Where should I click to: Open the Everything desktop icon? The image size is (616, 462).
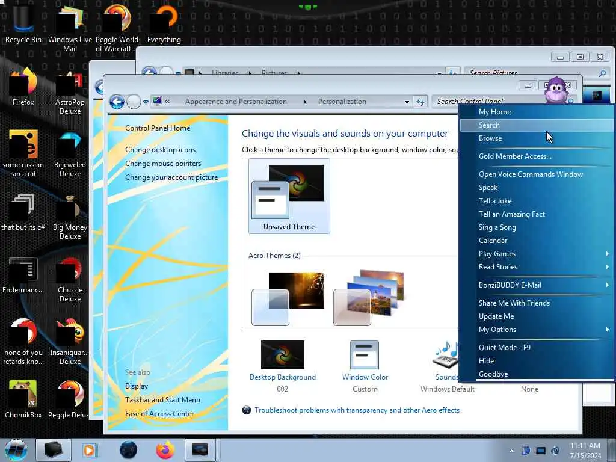point(164,23)
